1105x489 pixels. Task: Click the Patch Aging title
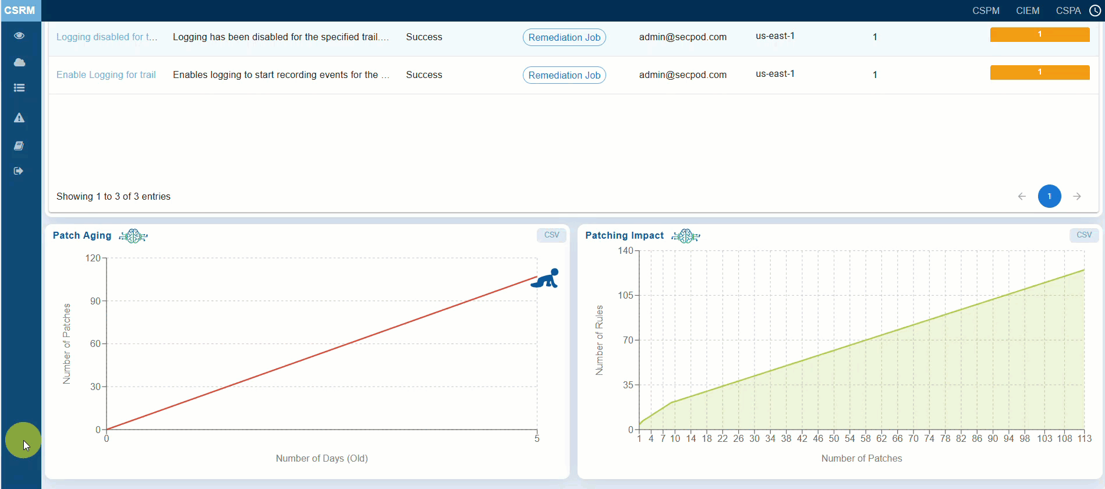82,235
